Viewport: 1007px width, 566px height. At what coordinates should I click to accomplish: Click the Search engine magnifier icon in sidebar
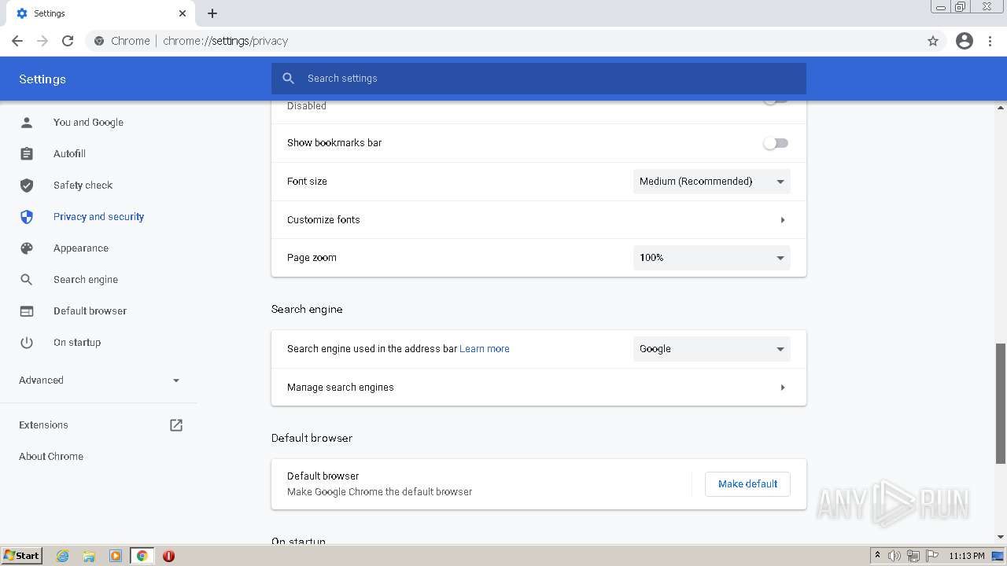tap(27, 279)
